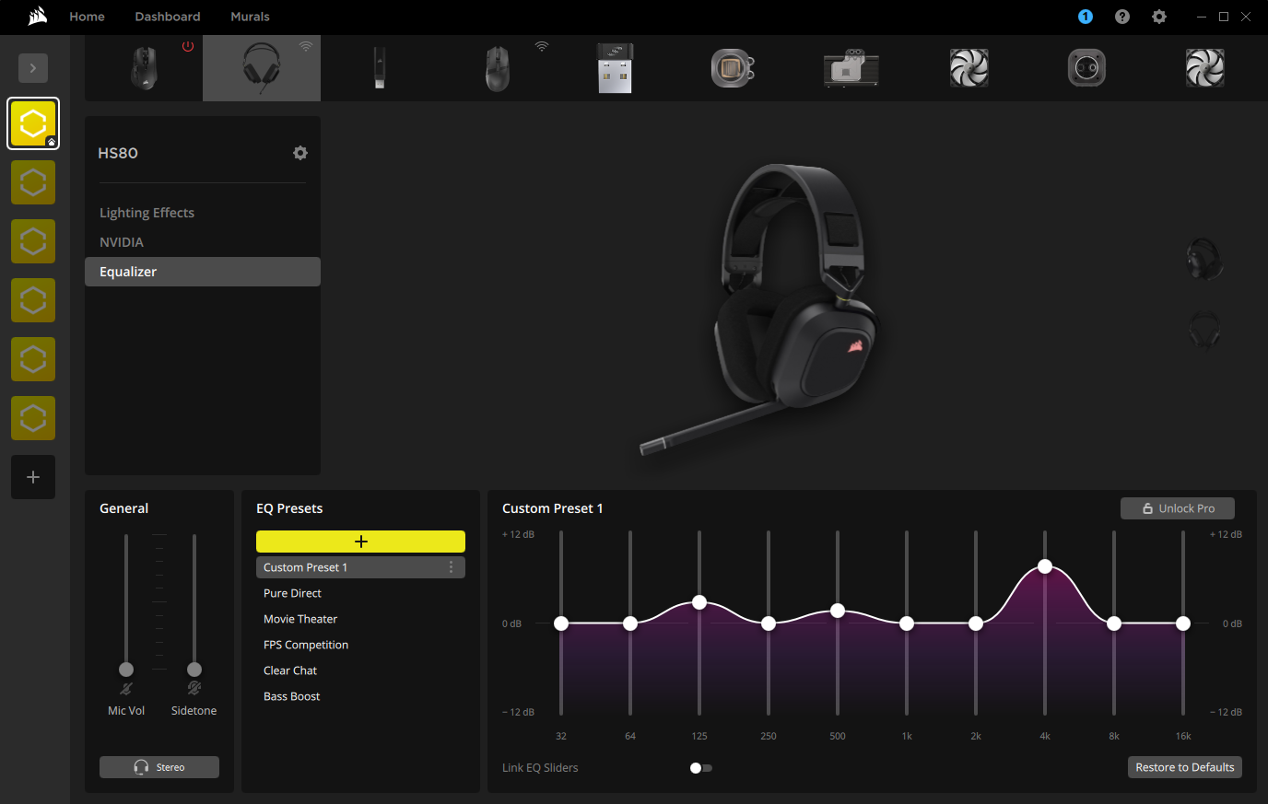Click the 16k EQ slider handle
The height and width of the screenshot is (804, 1268).
1183,623
